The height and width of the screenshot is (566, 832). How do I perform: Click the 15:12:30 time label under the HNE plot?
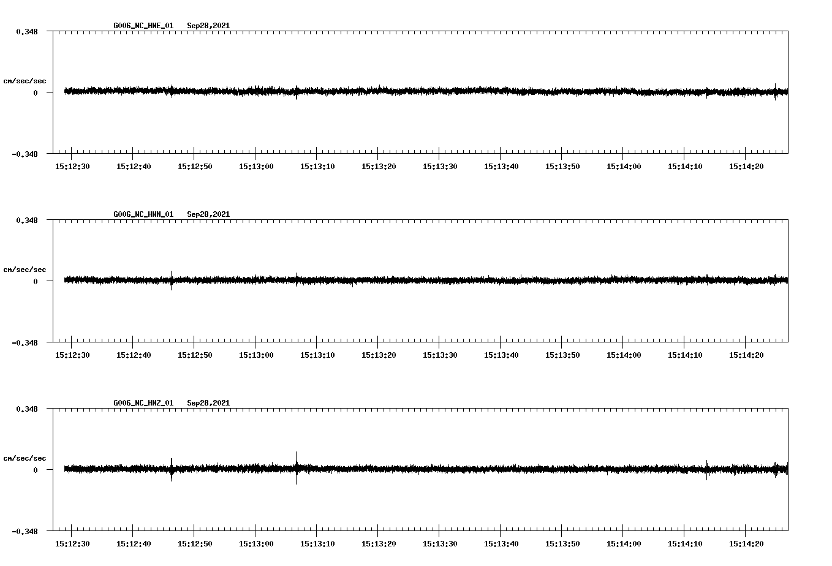pyautogui.click(x=72, y=166)
